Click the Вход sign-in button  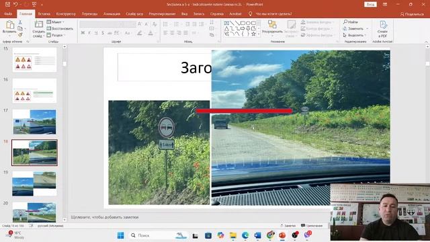click(370, 5)
